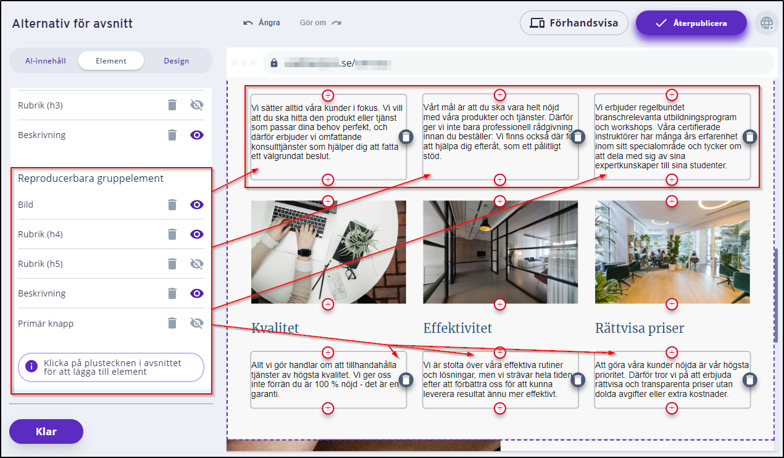This screenshot has width=784, height=458.
Task: Delete the Kvalitet description text box
Action: [x=406, y=380]
